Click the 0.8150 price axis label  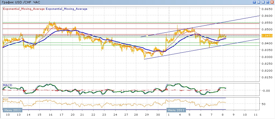click(x=267, y=77)
